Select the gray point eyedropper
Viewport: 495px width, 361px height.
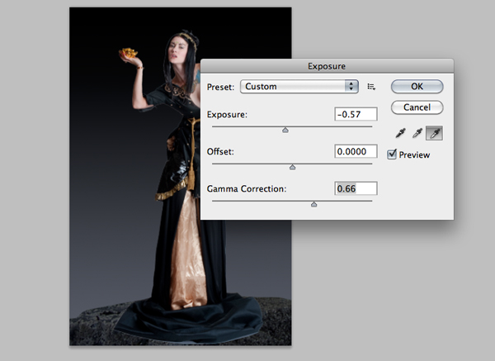tap(417, 133)
